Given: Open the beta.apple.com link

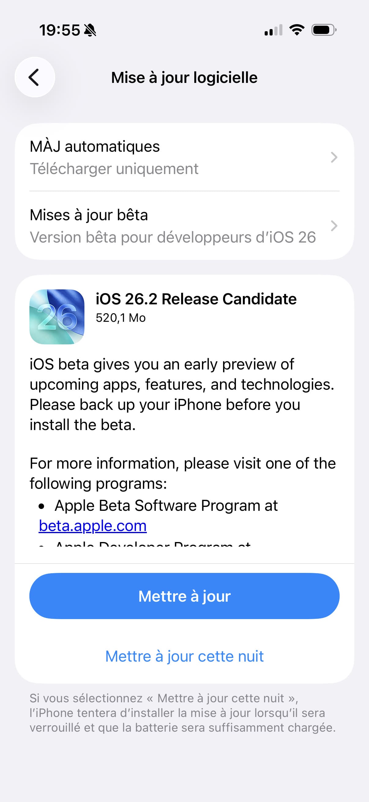Looking at the screenshot, I should [92, 526].
